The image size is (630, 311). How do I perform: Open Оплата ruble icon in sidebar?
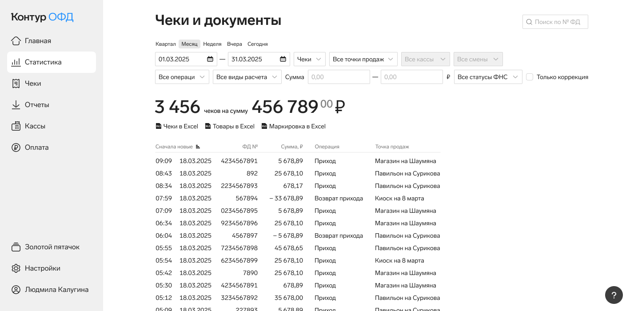[x=16, y=148]
